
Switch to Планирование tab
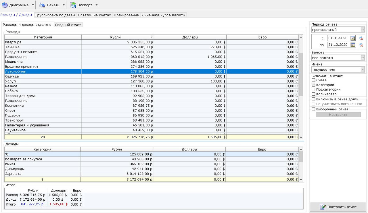126,15
